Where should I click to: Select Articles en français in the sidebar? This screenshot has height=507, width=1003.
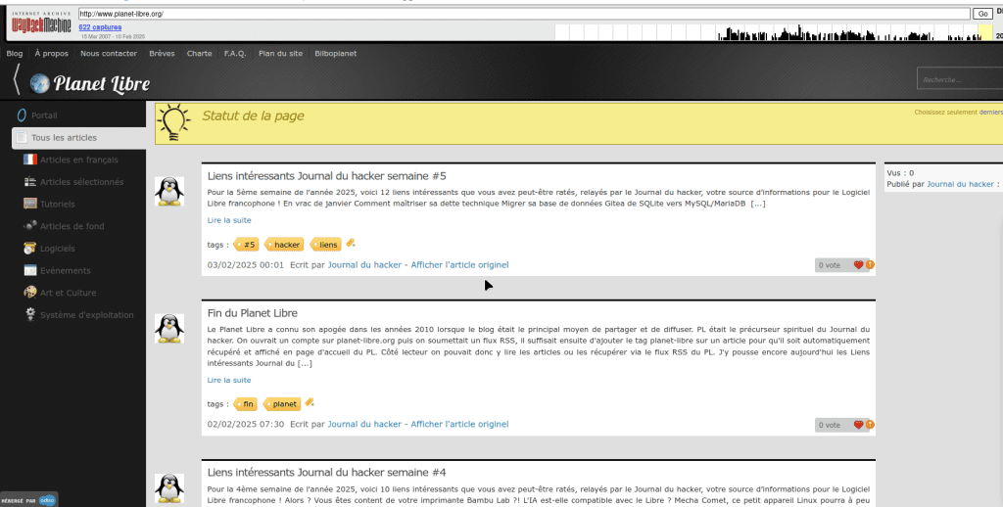tap(78, 160)
